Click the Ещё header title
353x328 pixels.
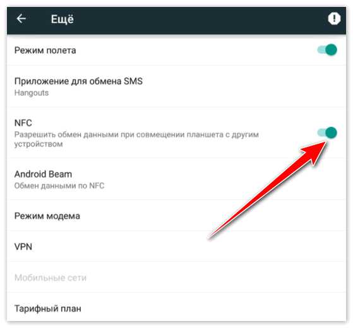(63, 19)
